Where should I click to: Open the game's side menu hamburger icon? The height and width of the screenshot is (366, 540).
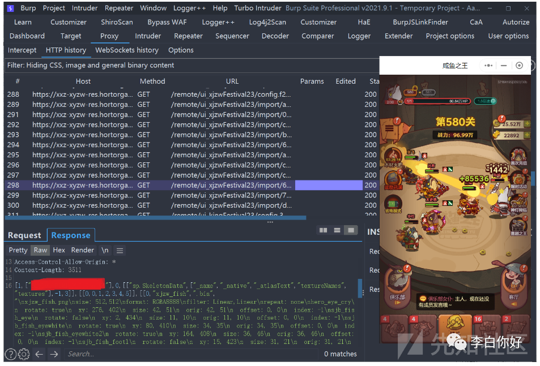coord(389,128)
